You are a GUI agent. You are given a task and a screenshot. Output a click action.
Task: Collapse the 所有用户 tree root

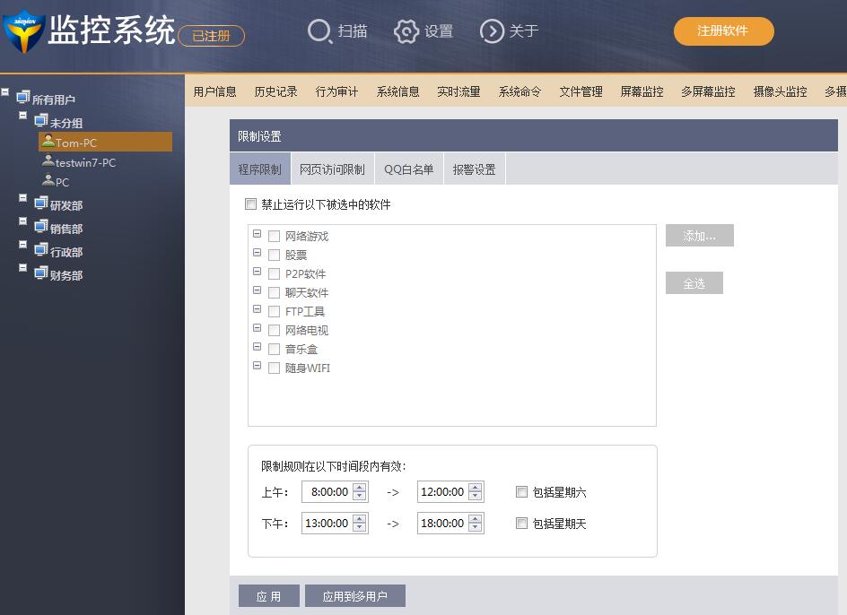6,92
